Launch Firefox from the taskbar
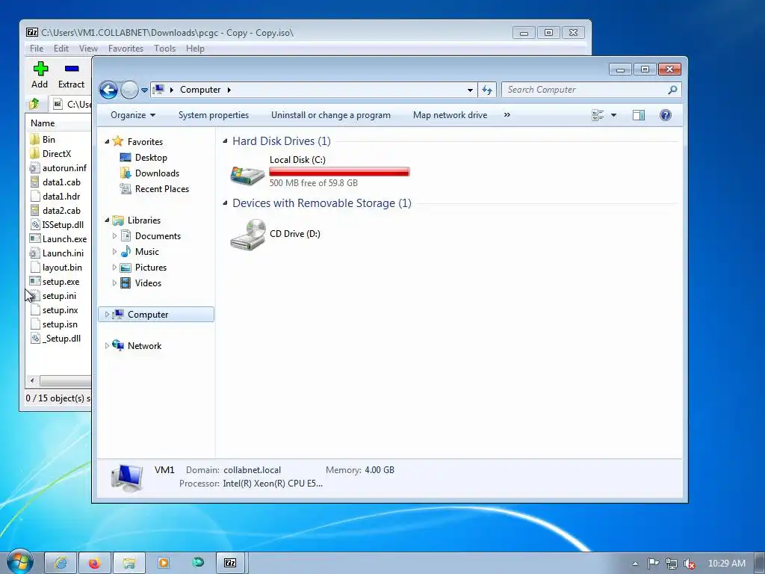The image size is (765, 574). [x=95, y=564]
